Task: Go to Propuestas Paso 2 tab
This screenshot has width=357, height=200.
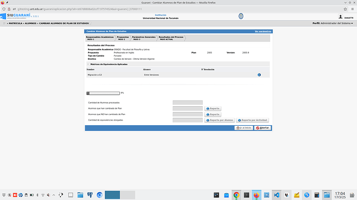Action: point(123,38)
